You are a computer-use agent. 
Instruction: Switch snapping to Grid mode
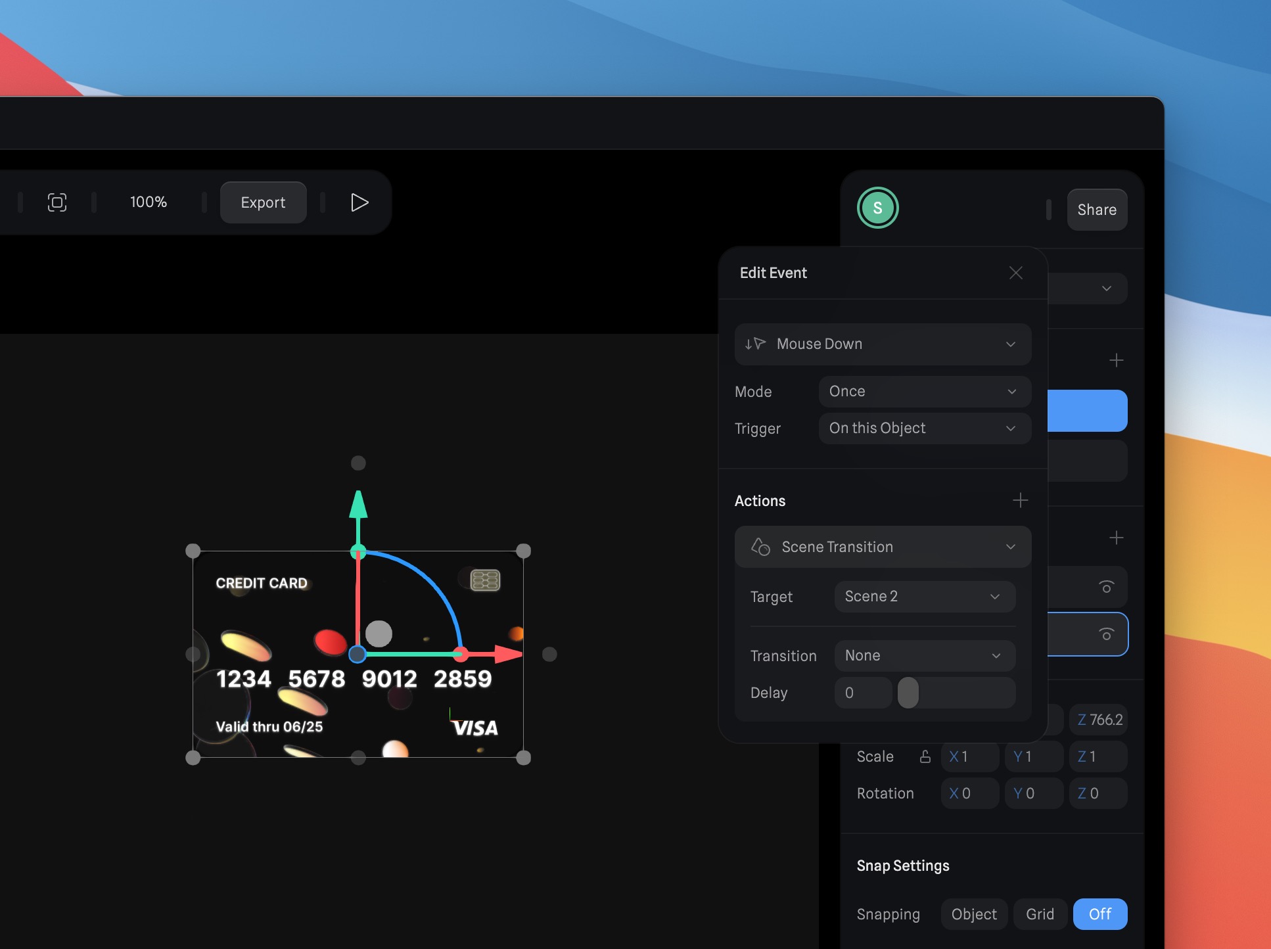pyautogui.click(x=1040, y=914)
